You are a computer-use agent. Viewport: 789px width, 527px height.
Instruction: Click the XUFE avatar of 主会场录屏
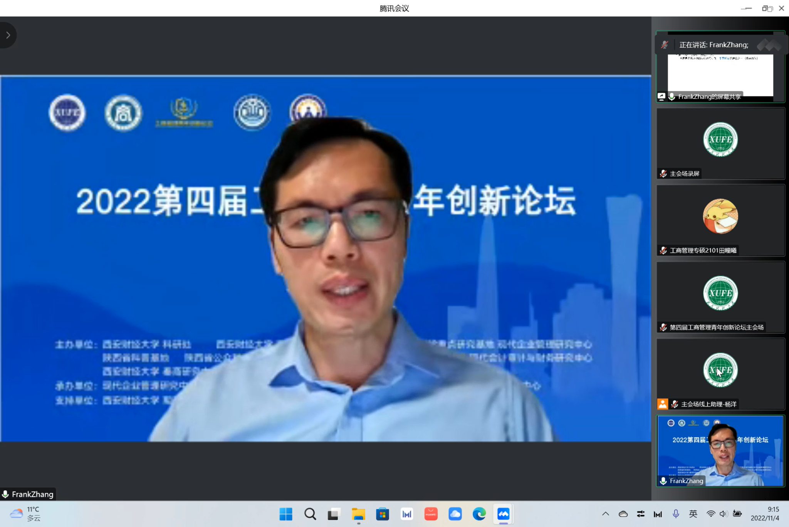[x=720, y=139]
